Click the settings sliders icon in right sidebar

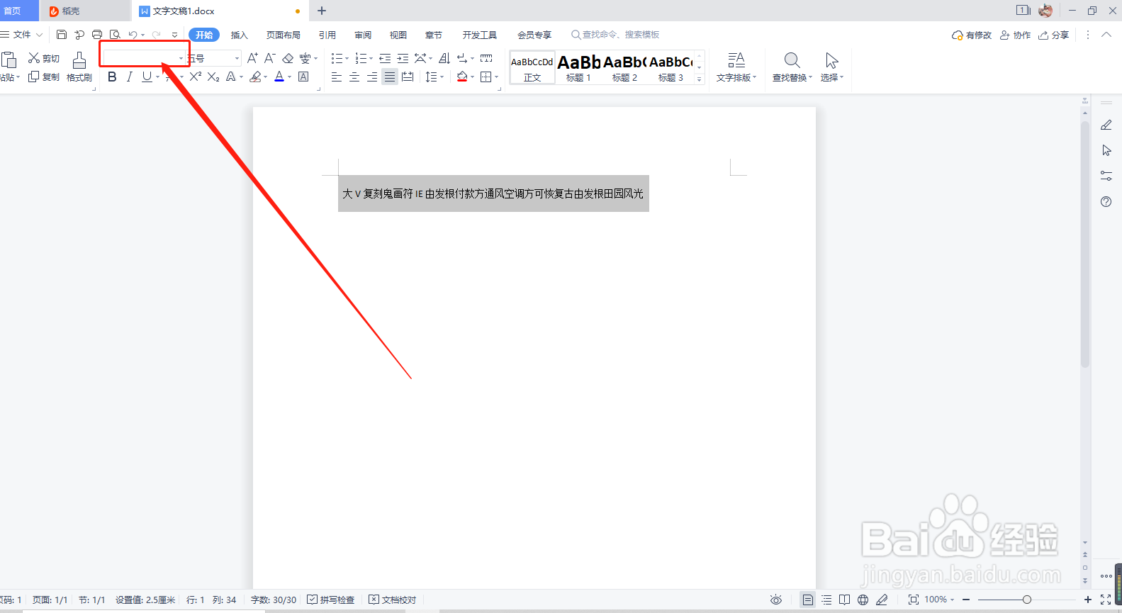[1106, 176]
